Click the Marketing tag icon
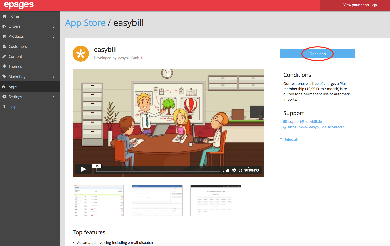Screen dimensions: 390x246 click(4, 76)
